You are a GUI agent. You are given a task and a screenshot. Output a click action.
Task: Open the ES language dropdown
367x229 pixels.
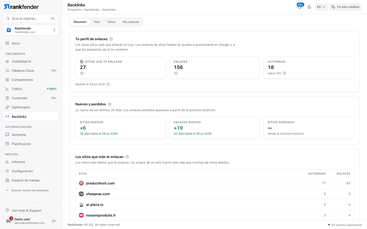pyautogui.click(x=321, y=7)
